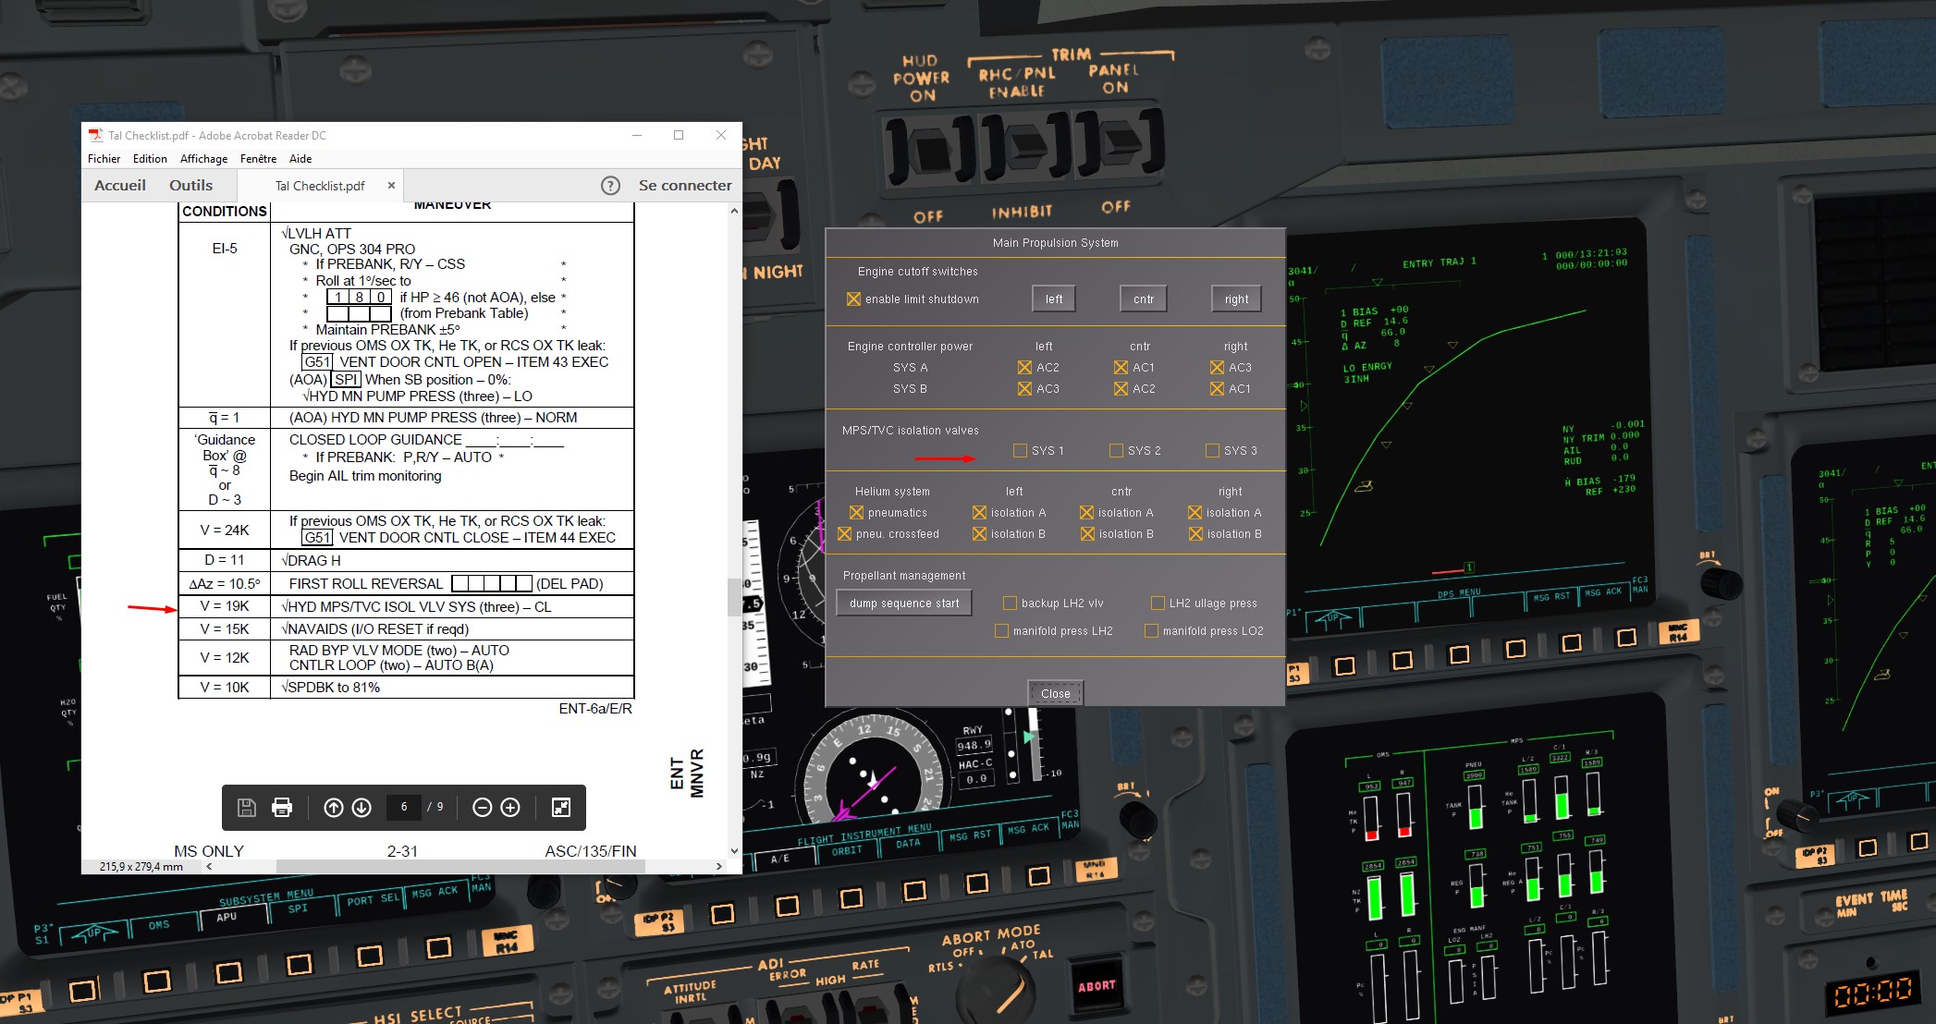Click the fit-page view icon
The image size is (1936, 1024).
point(561,808)
